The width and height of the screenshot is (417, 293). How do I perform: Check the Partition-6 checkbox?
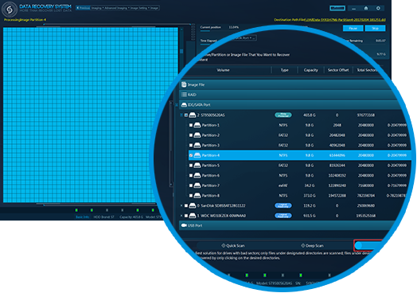point(191,175)
